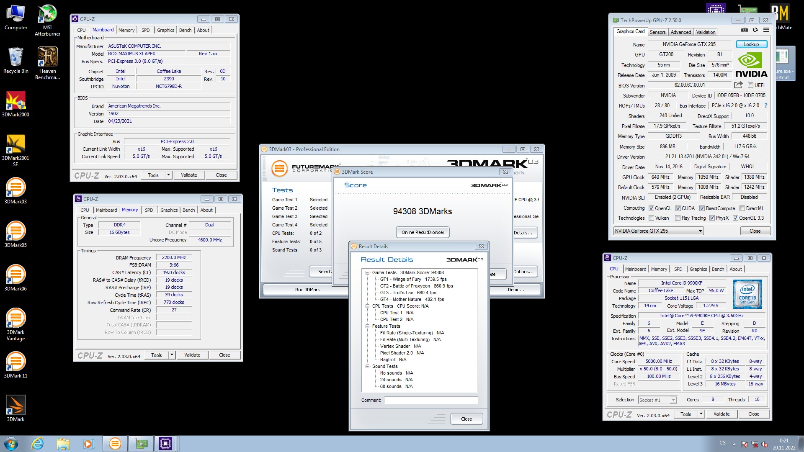
Task: Launch Heaven Benchmark desktop shortcut
Action: (47, 64)
